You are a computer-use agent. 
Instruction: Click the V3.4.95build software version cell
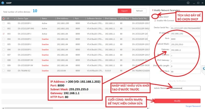[x=95, y=71]
